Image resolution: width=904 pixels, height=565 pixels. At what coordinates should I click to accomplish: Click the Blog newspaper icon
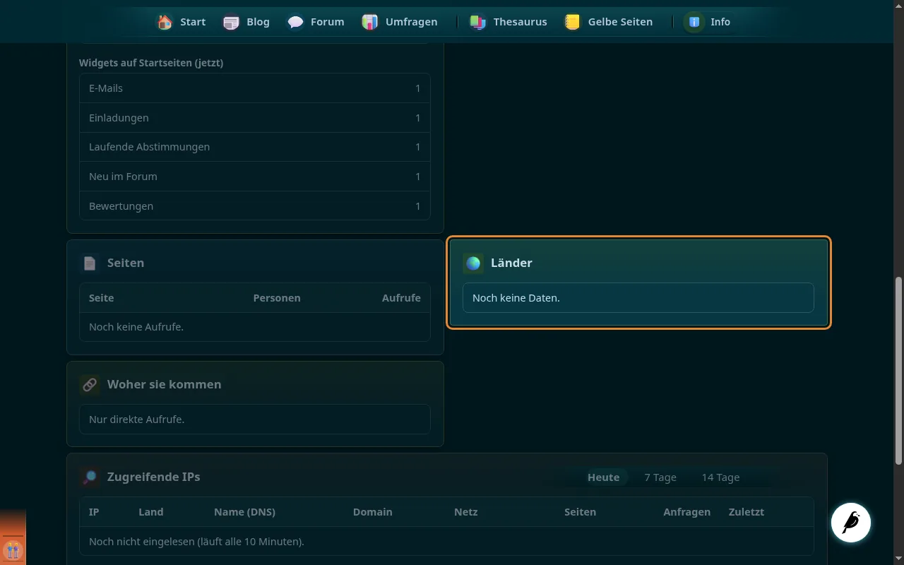pos(231,22)
